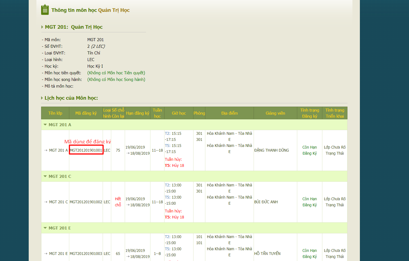The height and width of the screenshot is (261, 409).
Task: Collapse the MGT 201 C group
Action: (x=45, y=176)
